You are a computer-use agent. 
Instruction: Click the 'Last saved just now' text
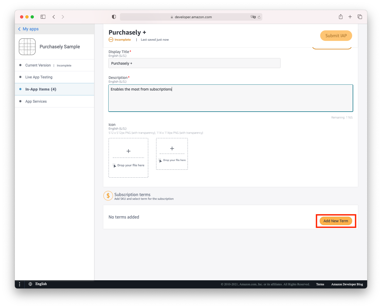(x=155, y=40)
